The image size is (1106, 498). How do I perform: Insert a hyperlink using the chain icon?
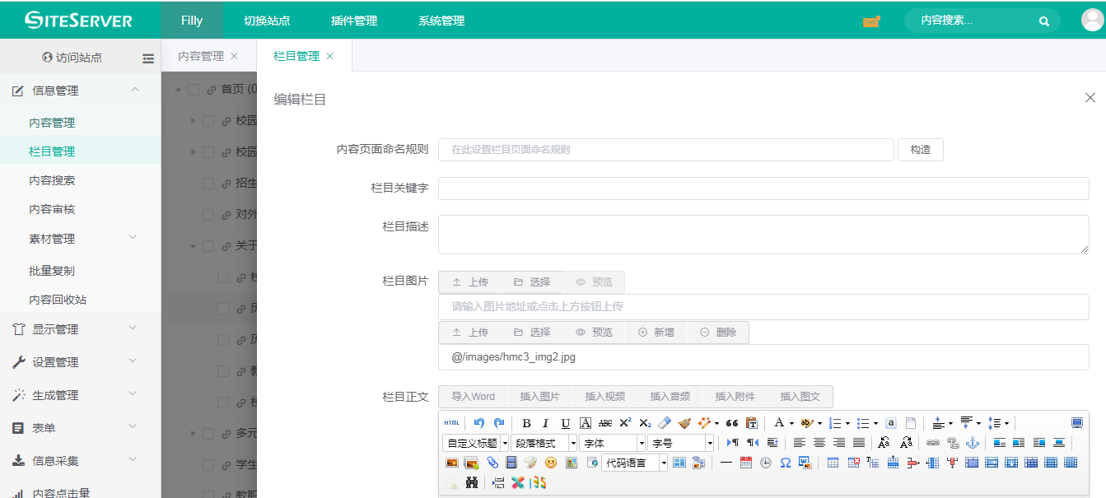tap(932, 443)
